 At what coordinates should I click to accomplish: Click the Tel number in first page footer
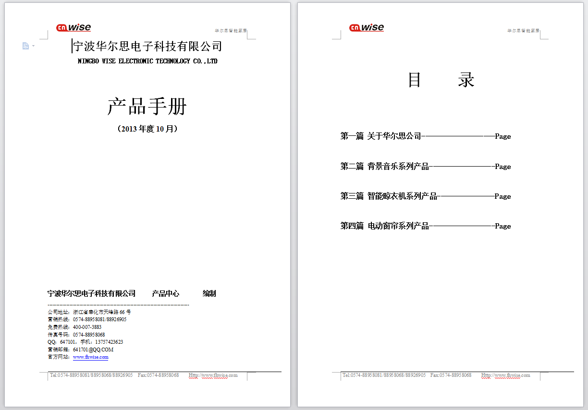(x=91, y=375)
